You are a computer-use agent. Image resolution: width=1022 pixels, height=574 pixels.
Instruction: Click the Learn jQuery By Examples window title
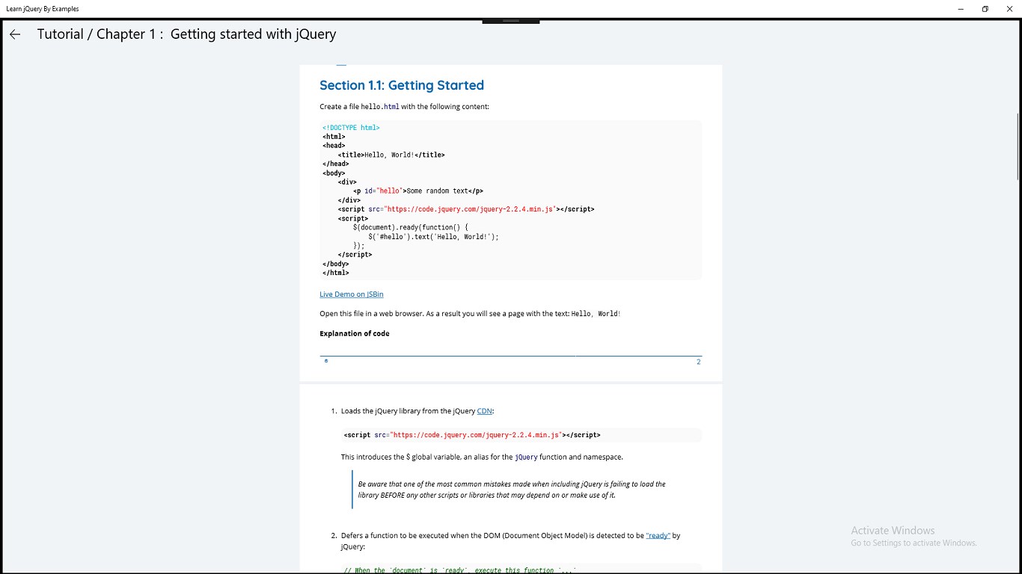pyautogui.click(x=42, y=9)
